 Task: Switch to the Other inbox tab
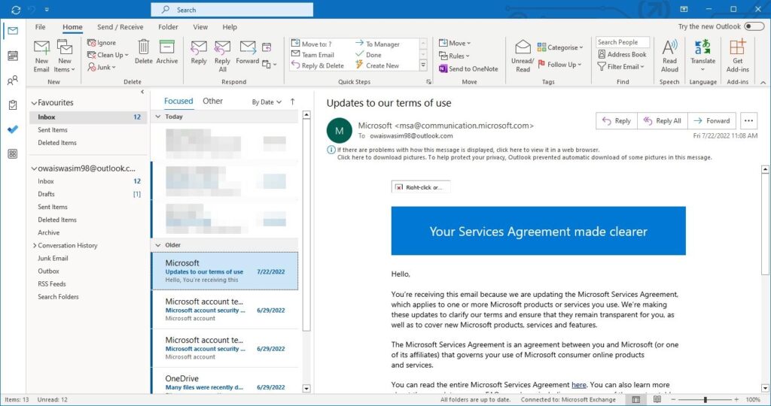[213, 101]
